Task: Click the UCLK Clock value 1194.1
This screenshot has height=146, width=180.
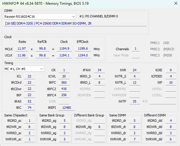Action: point(64,55)
